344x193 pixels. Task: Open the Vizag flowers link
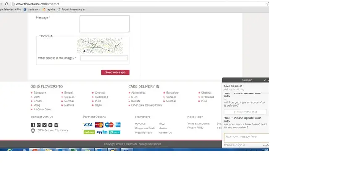coord(37,105)
